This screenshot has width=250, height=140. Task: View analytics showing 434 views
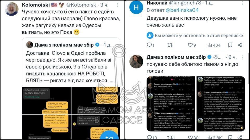(x=214, y=45)
